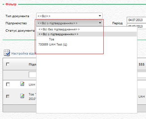Screen dimensions: 146x119
Task: Toggle the select-all checkbox in table header
Action: click(x=8, y=64)
